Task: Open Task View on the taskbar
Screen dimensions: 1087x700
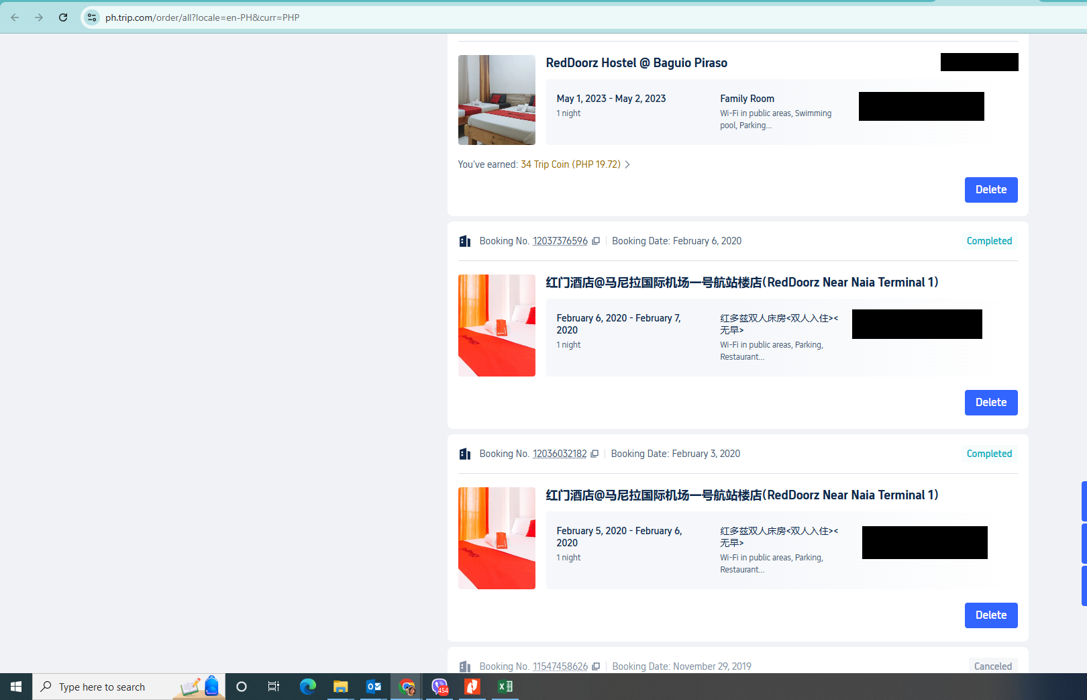Action: tap(274, 687)
